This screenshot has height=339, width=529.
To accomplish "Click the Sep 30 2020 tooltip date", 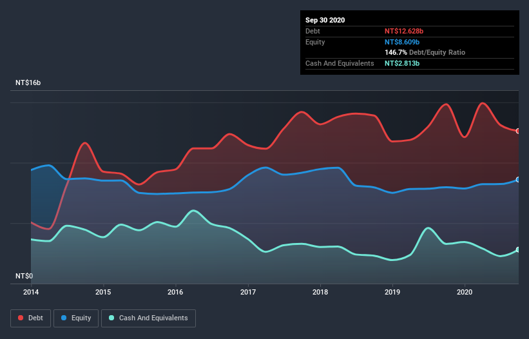I will [325, 20].
